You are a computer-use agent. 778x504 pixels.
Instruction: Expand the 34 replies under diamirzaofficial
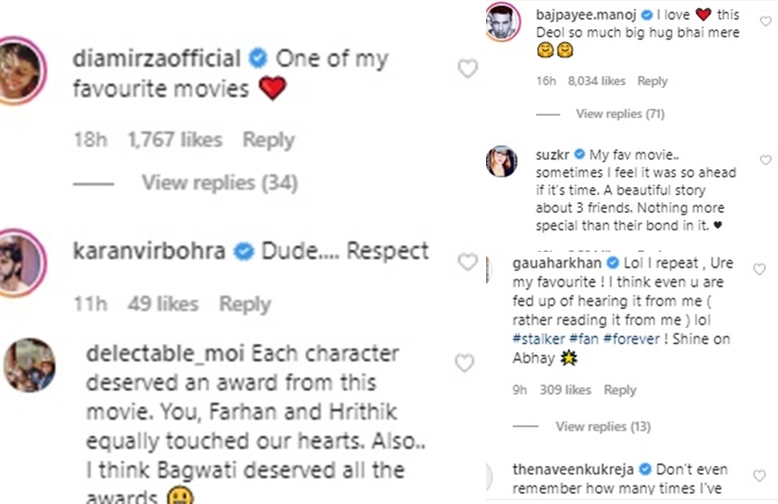pos(219,183)
